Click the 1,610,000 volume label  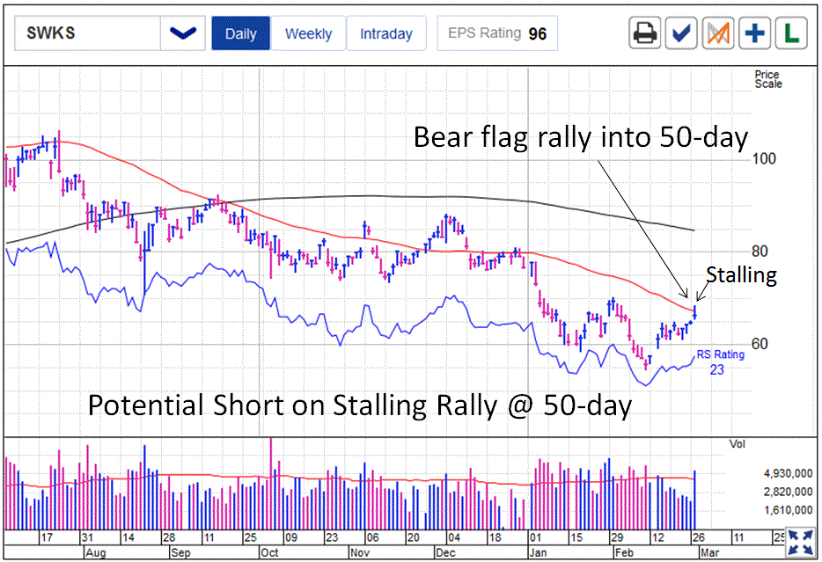pos(788,510)
